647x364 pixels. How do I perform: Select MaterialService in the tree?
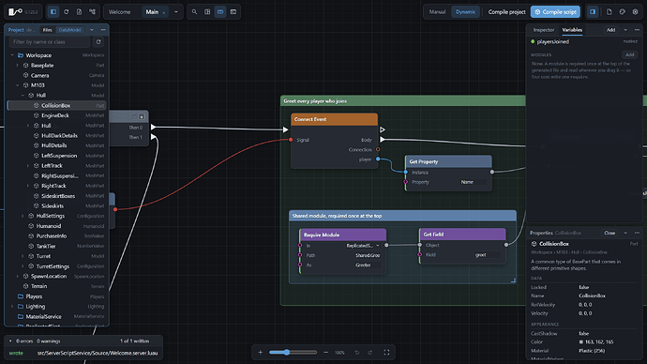point(56,316)
